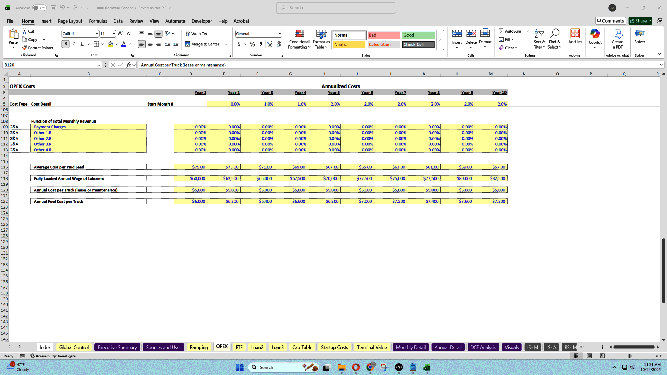Switch to the DCF Analysis sheet
The image size is (667, 375).
(483, 347)
